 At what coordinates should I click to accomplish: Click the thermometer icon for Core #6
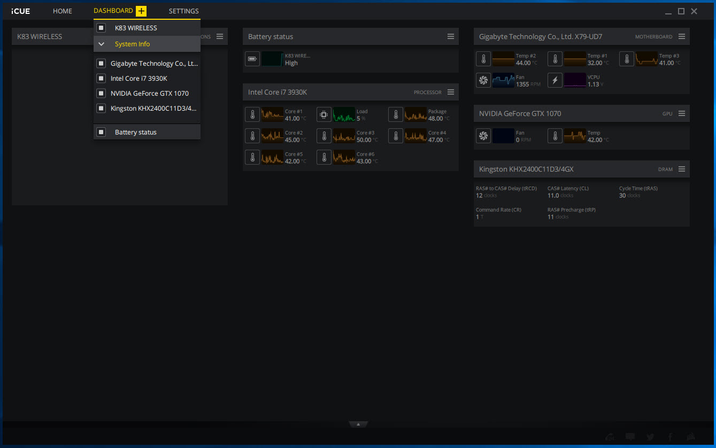pos(324,157)
